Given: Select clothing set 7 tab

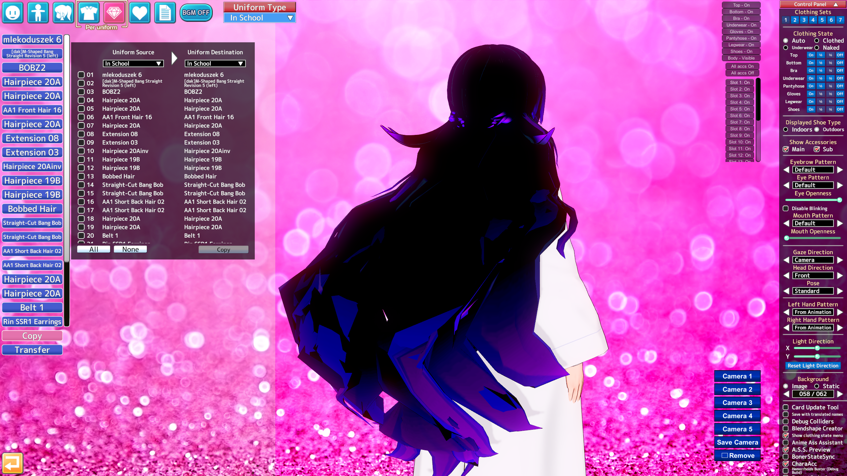Looking at the screenshot, I should coord(840,20).
